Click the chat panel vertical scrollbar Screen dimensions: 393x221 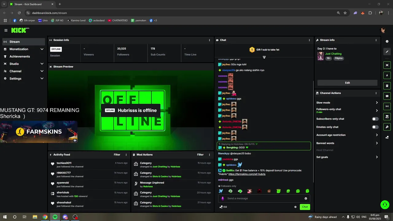[313, 131]
